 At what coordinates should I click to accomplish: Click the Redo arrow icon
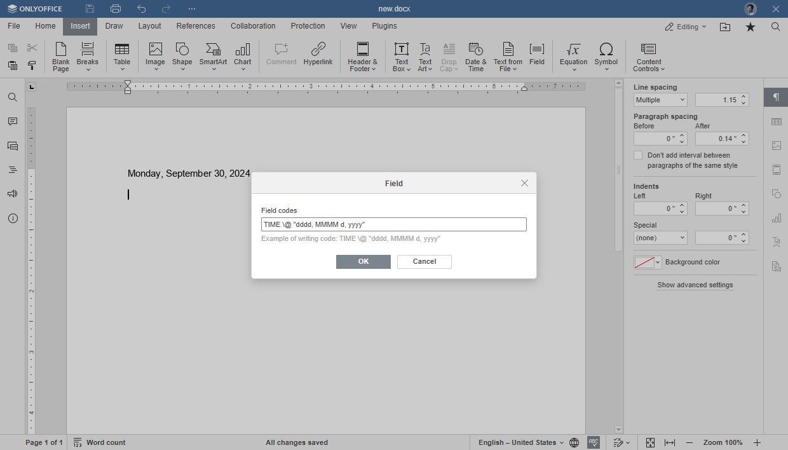pos(166,9)
